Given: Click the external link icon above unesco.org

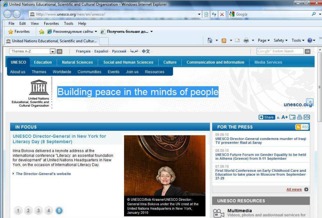Looking at the screenshot, I should coord(309,102).
